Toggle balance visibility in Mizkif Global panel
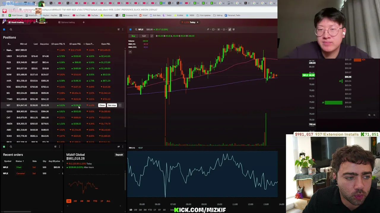The height and width of the screenshot is (213, 380). coord(118,147)
